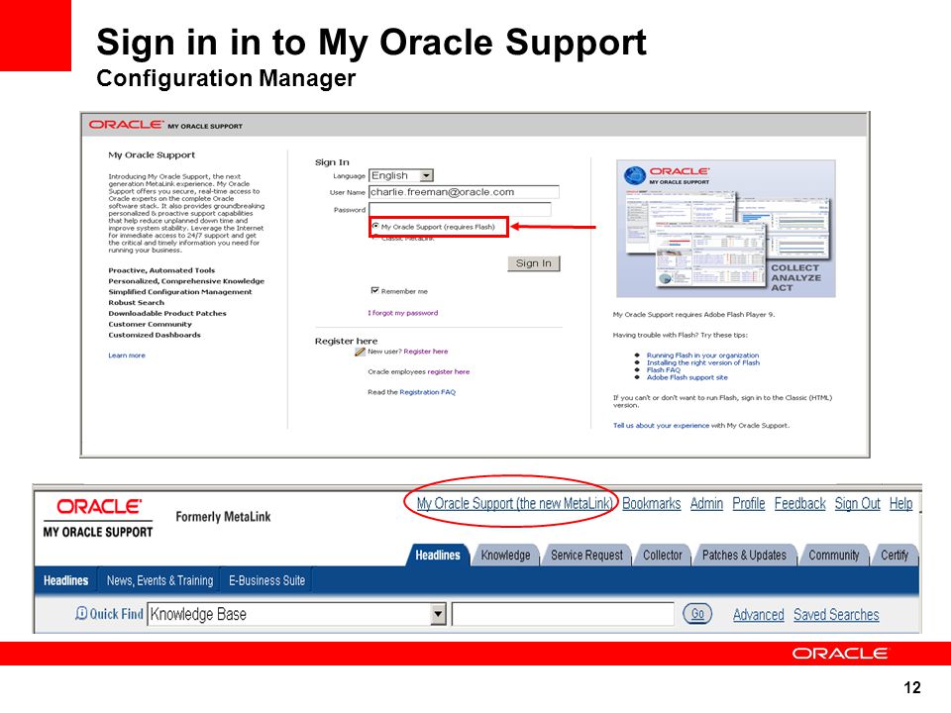Viewport: 951px width, 713px height.
Task: Click the User Name field with charlie.freeman@oracle.com
Action: pyautogui.click(x=464, y=192)
